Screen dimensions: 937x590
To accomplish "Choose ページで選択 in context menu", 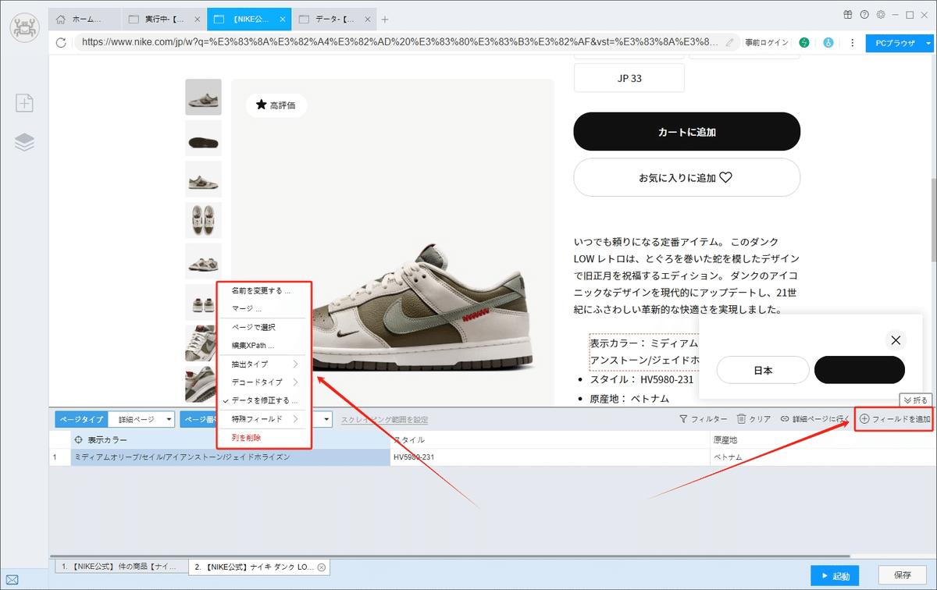I will (x=263, y=327).
